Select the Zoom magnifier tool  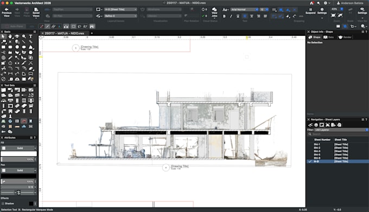(24, 36)
